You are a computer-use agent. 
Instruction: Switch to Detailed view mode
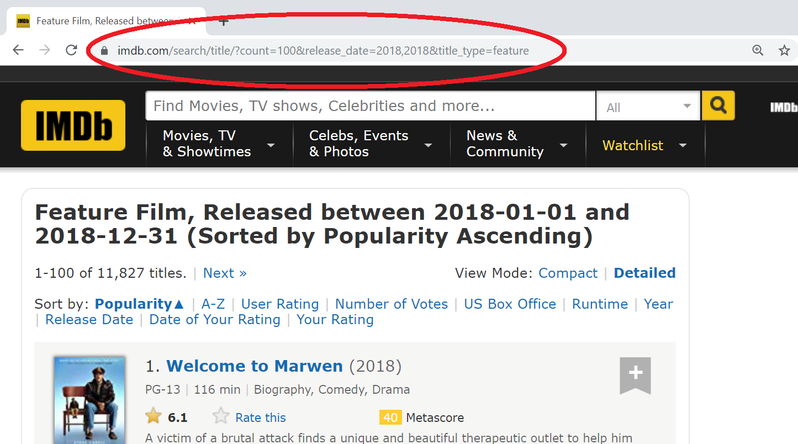644,273
